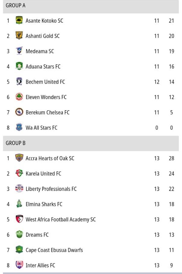Click the Bechem United FC logo
182x274 pixels.
[x=19, y=82]
